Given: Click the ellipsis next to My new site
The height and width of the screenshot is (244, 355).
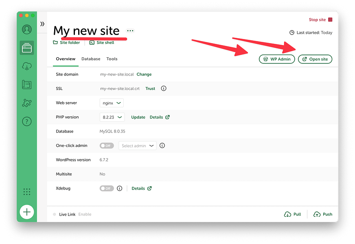Looking at the screenshot, I should [130, 30].
